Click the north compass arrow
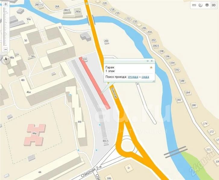Image resolution: width=219 pixels, height=180 pixels. coord(6,59)
